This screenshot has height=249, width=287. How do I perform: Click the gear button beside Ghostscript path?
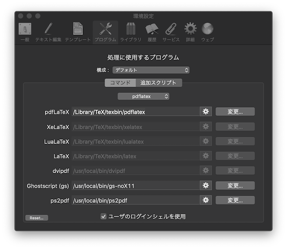pyautogui.click(x=206, y=185)
